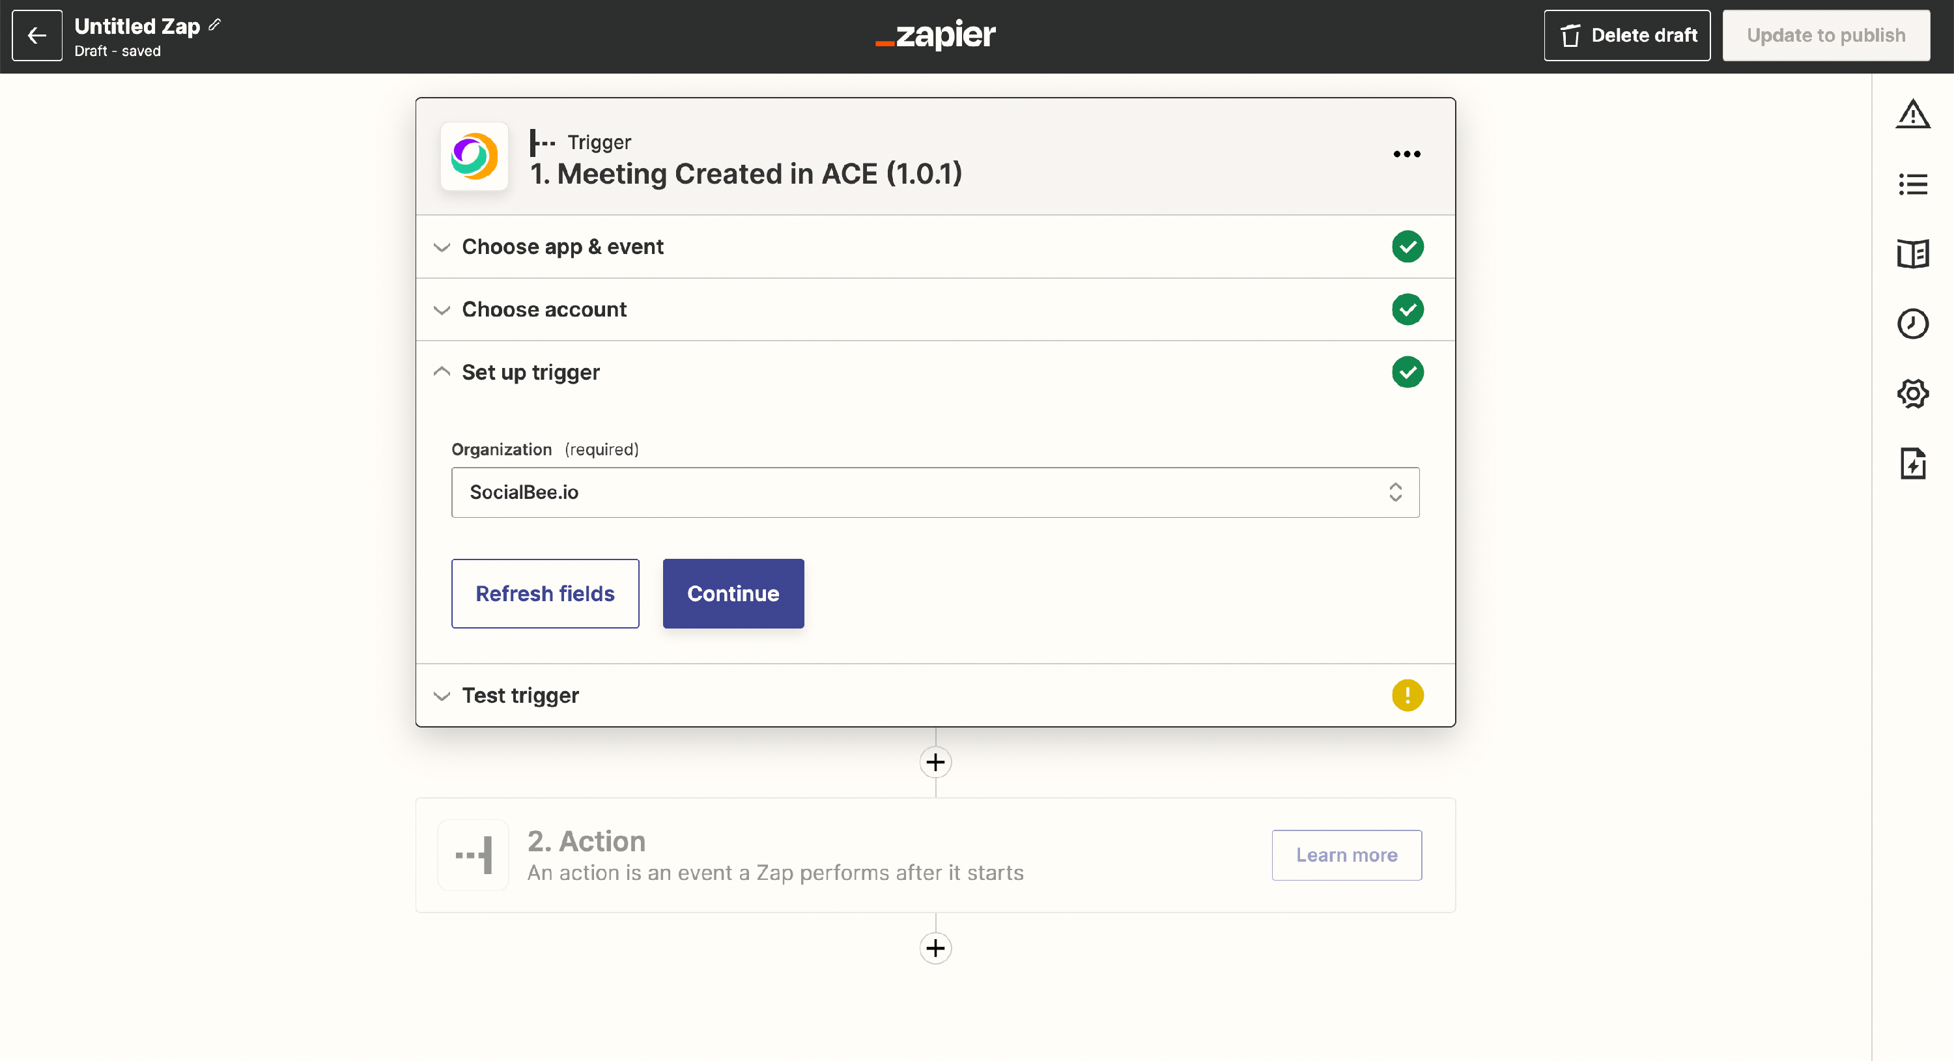
Task: Add a step with the plus below the trigger
Action: [x=935, y=762]
